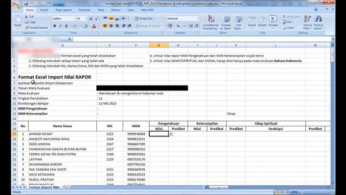Open Cell Styles gallery
This screenshot has width=346, height=195.
[238, 22]
